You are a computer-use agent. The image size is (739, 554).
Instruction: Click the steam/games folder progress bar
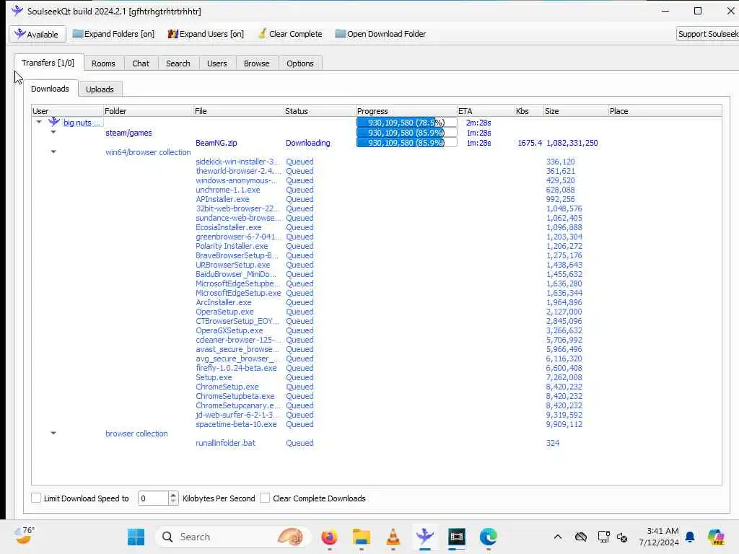[x=407, y=133]
